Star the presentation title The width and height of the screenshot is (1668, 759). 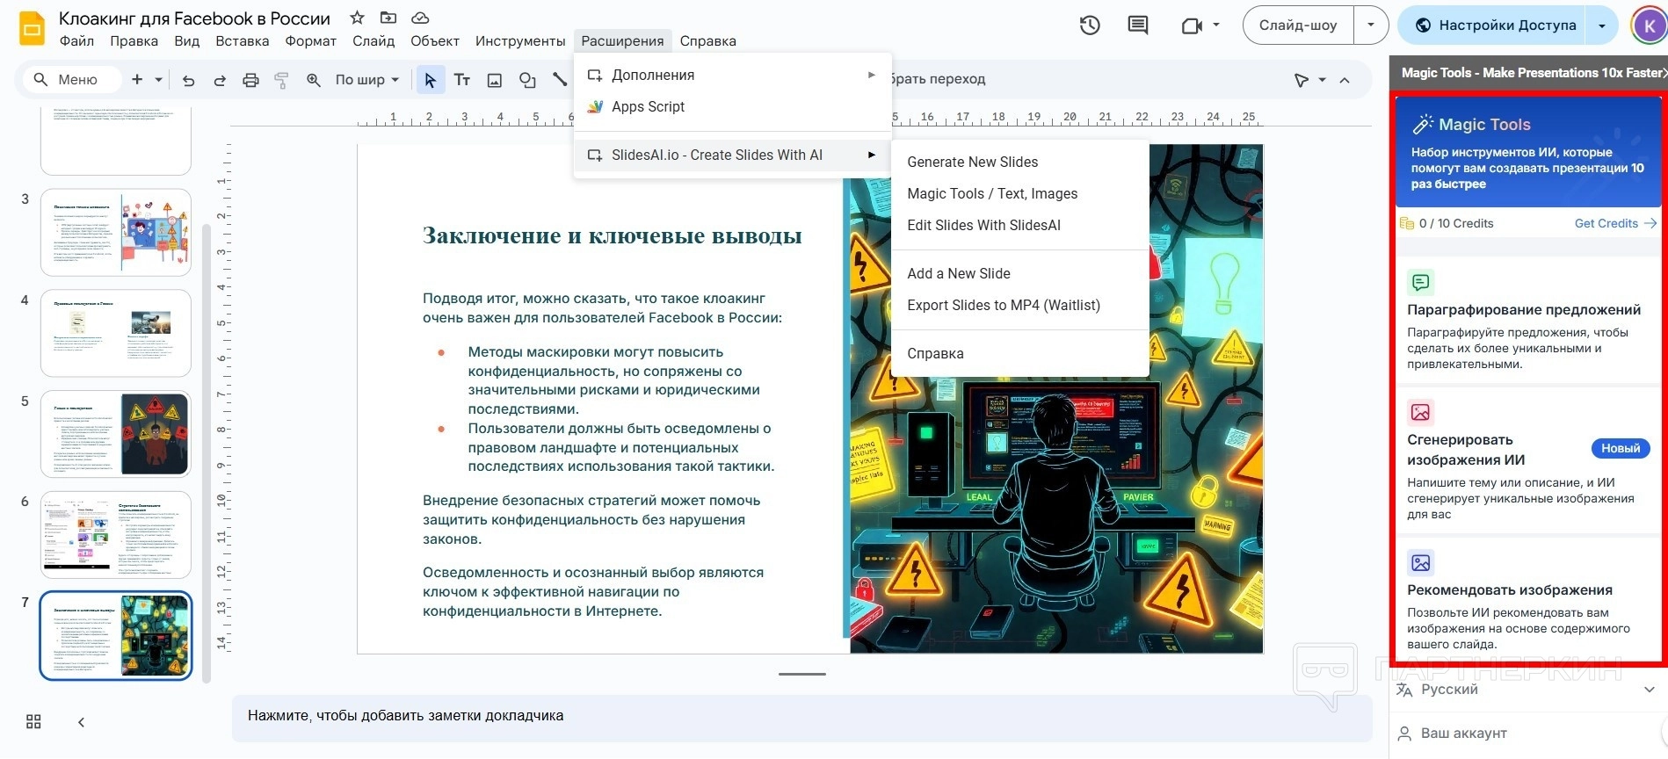[x=357, y=18]
